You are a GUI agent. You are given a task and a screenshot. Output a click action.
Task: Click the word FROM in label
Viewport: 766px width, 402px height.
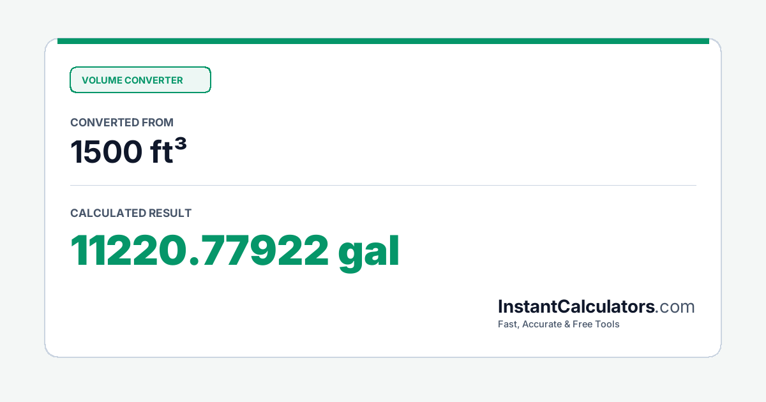[x=159, y=123]
